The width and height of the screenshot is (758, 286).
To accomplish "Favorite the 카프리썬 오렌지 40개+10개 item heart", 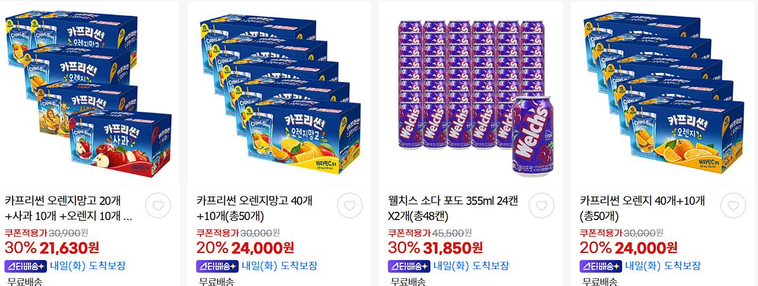I will tap(733, 205).
